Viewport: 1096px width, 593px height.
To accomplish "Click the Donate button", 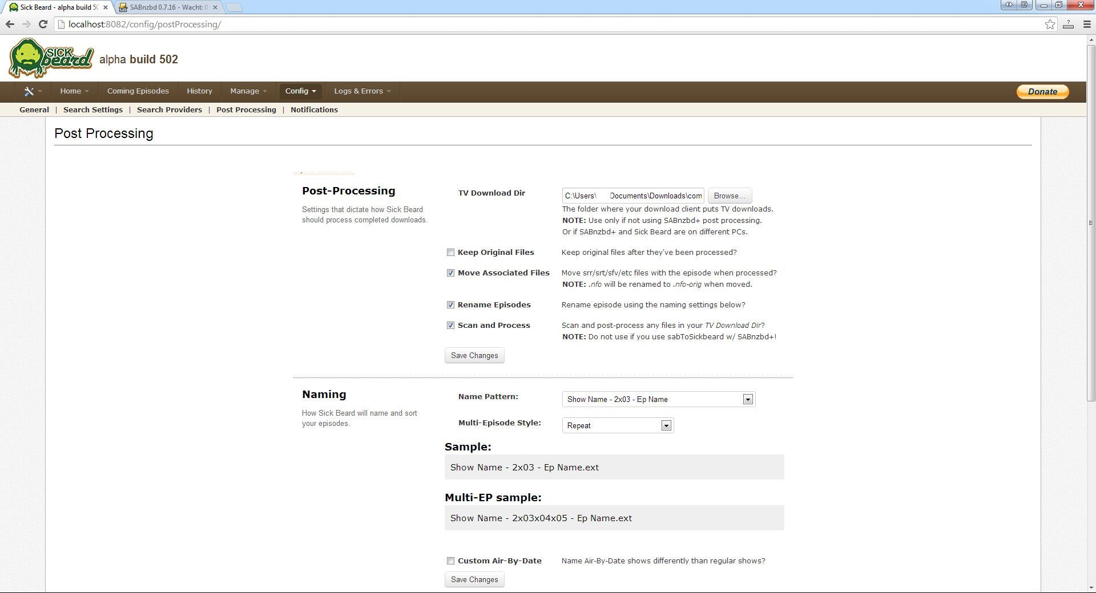I will click(x=1042, y=91).
